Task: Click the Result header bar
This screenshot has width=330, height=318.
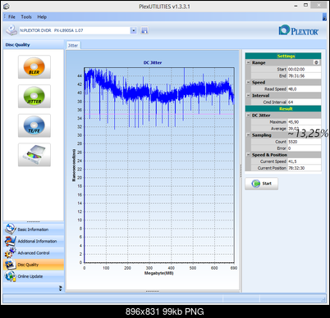Action: (283, 109)
